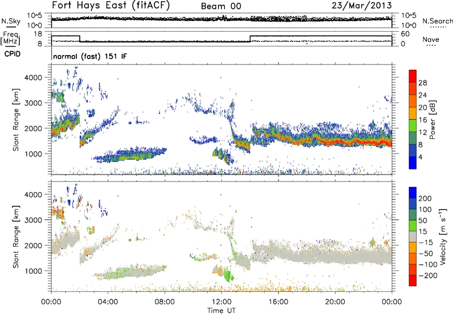Viewport: 453px width, 314px height.
Task: Click the '20:00' time axis tick label
Action: [335, 302]
